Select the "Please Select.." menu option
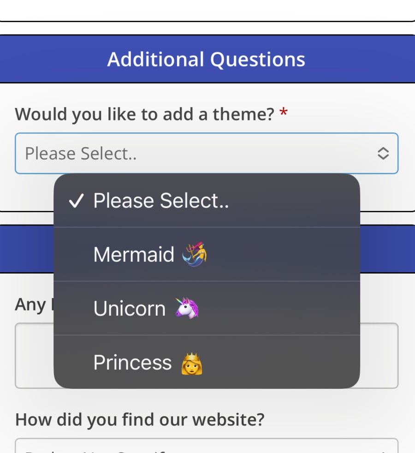The width and height of the screenshot is (415, 453). point(161,201)
